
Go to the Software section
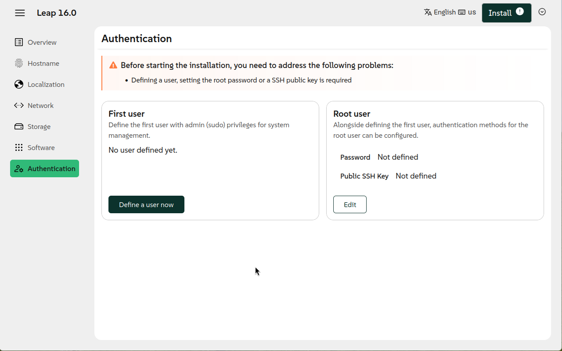tap(41, 148)
